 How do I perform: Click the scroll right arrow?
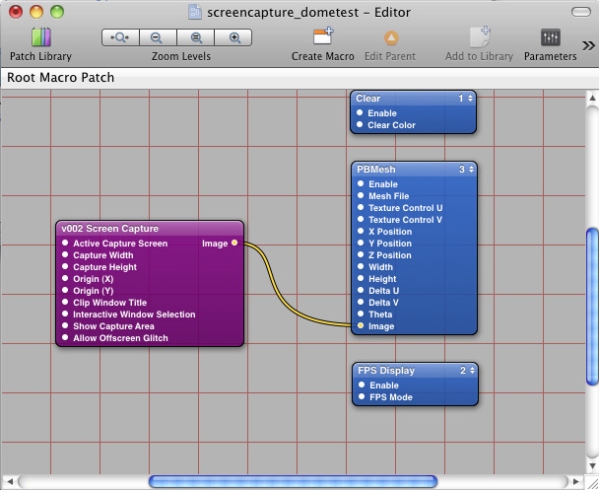click(575, 481)
